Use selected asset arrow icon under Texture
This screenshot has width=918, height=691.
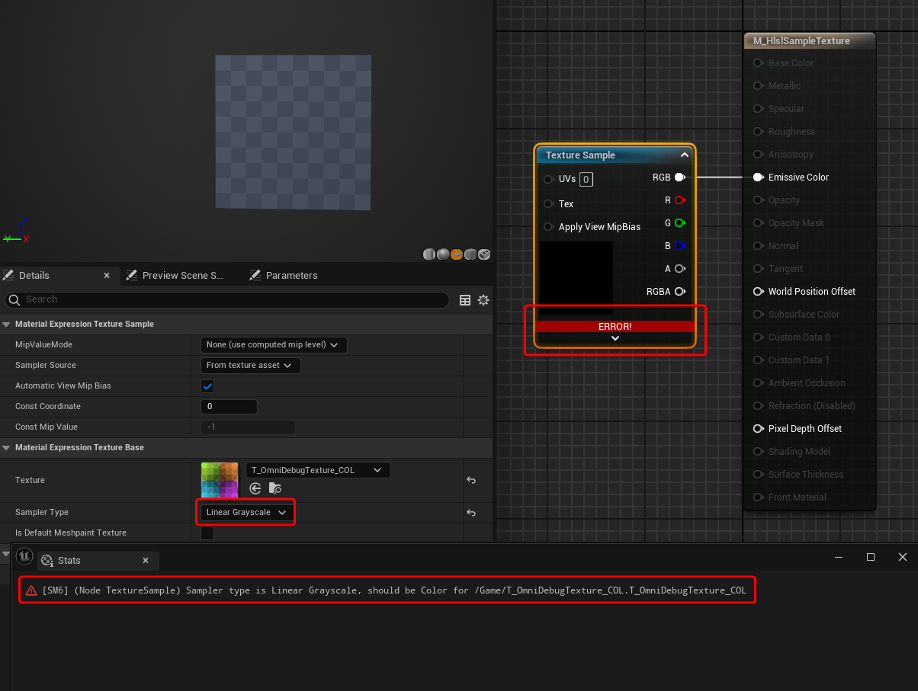255,488
